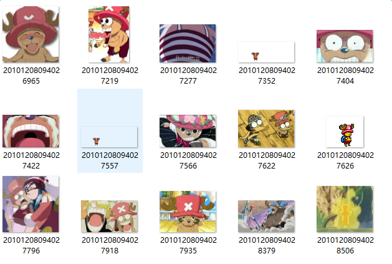Select the open-mouth image ending 7422
The width and height of the screenshot is (392, 264).
31,131
